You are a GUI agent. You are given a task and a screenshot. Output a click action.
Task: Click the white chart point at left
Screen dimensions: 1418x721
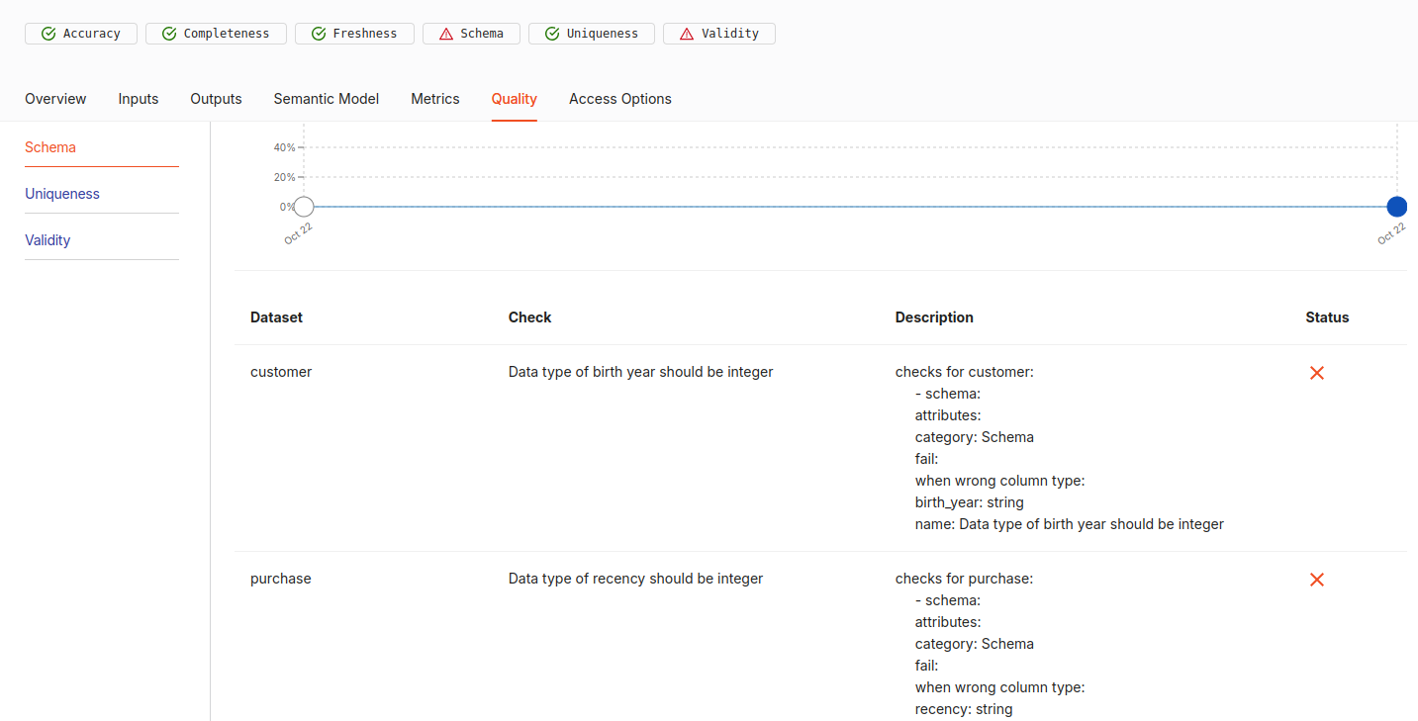click(304, 207)
